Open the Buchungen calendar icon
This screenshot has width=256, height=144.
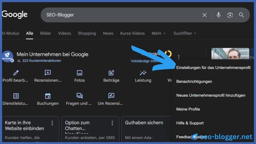pos(47,95)
